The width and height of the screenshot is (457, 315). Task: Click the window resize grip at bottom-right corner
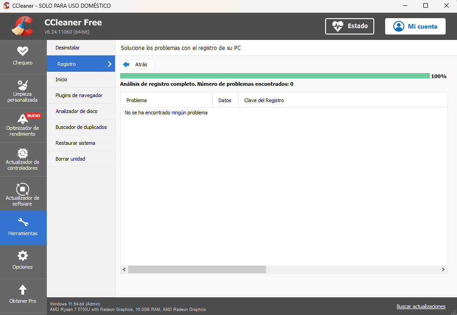[453, 312]
